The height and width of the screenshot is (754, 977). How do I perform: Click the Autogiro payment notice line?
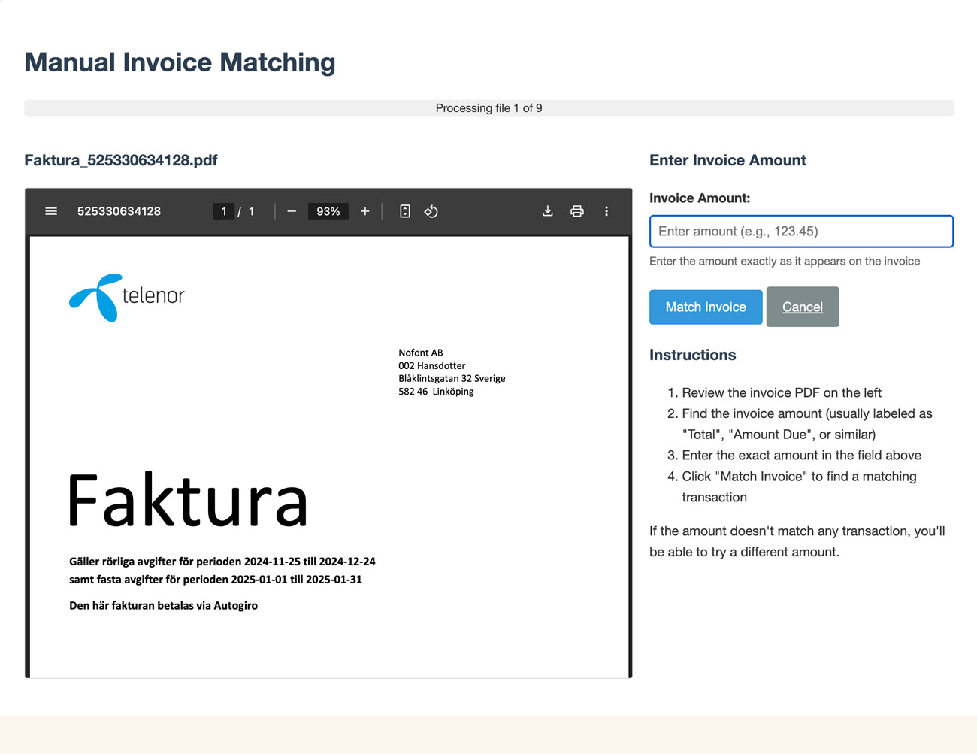pyautogui.click(x=163, y=606)
